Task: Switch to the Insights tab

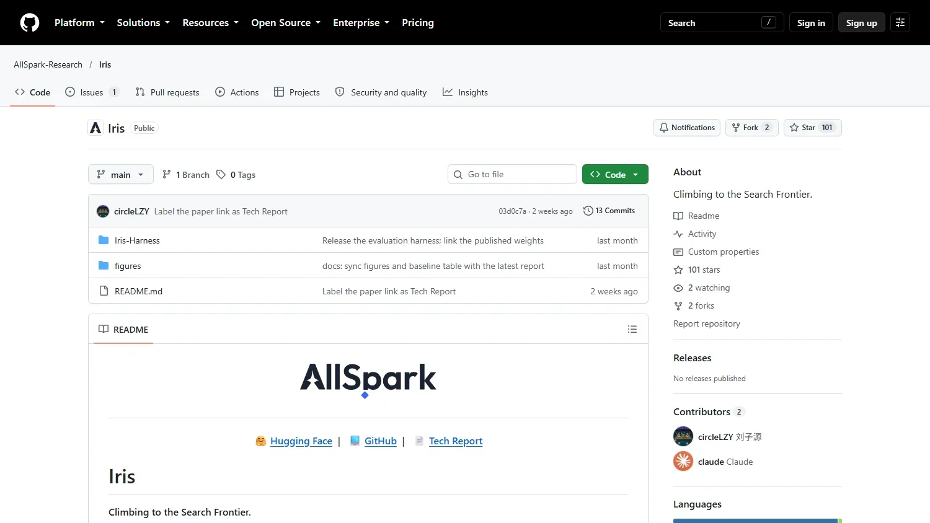Action: 465,92
